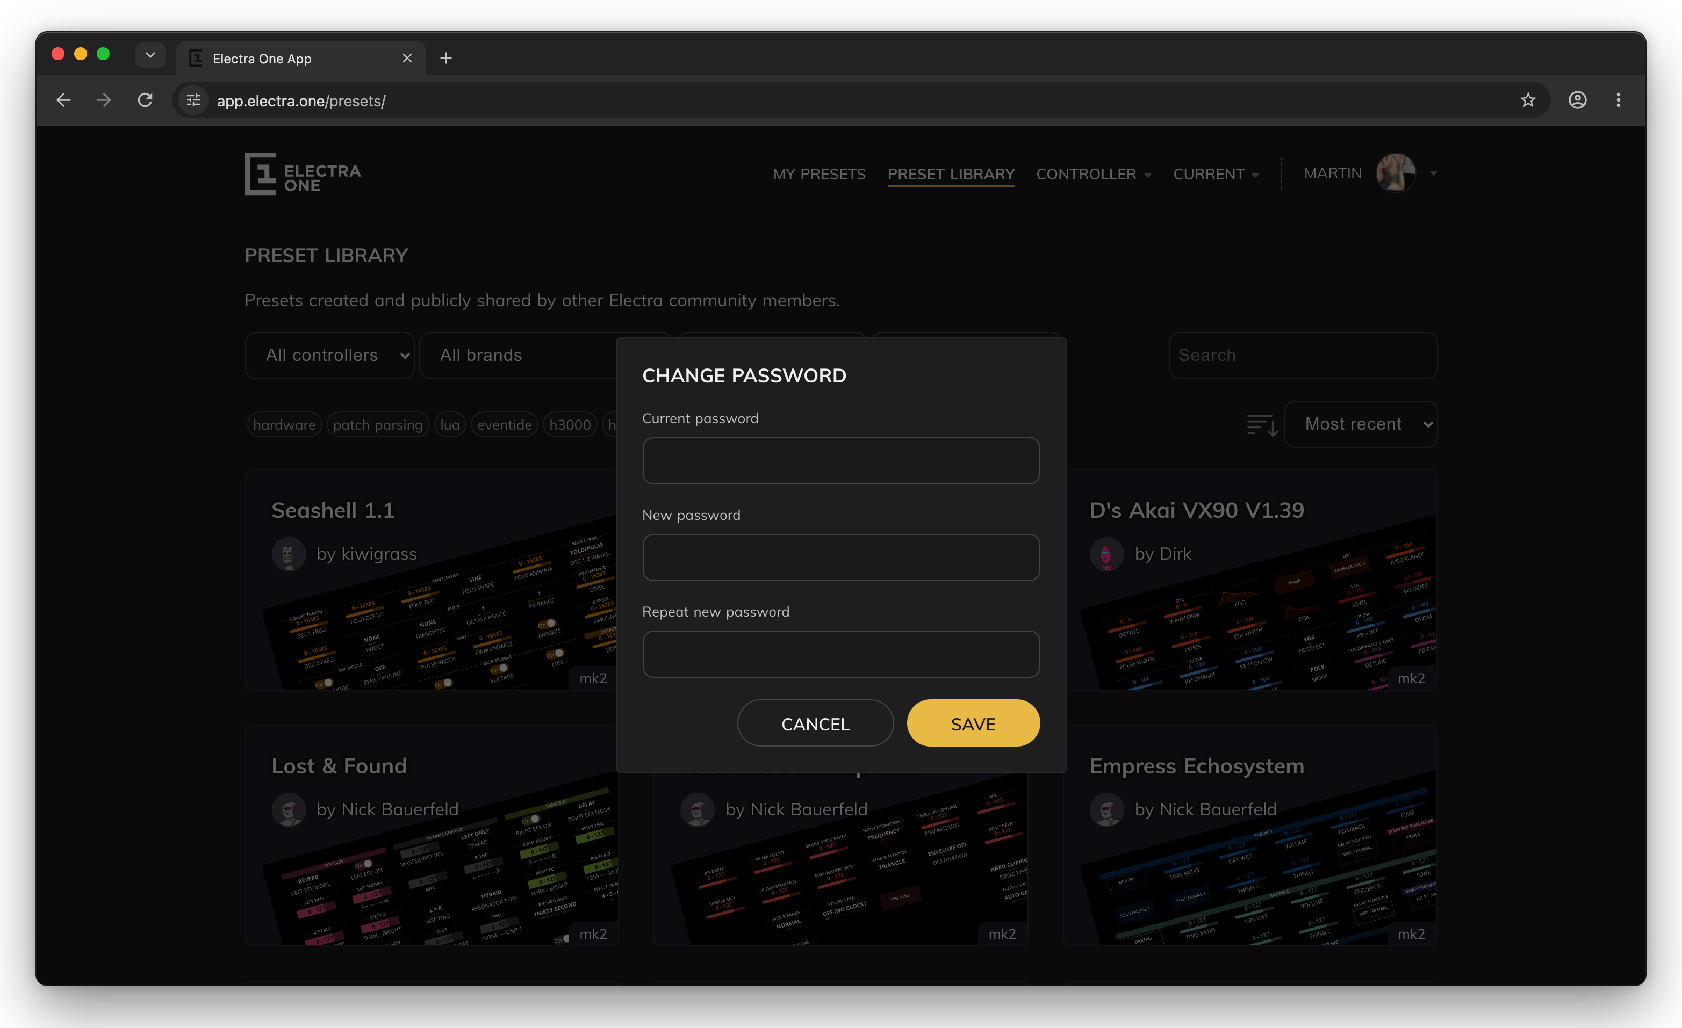Click the mk2 badge on D's Akai VX90
Viewport: 1682px width, 1028px height.
(1411, 678)
